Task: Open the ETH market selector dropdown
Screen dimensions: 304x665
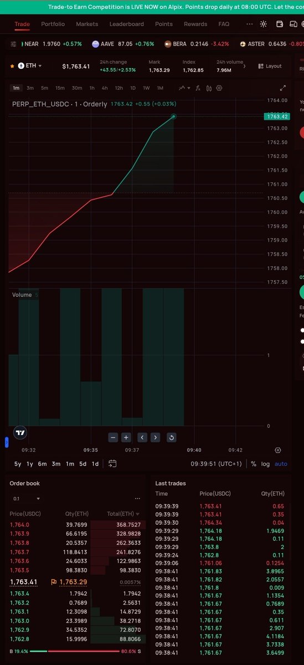Action: [30, 65]
